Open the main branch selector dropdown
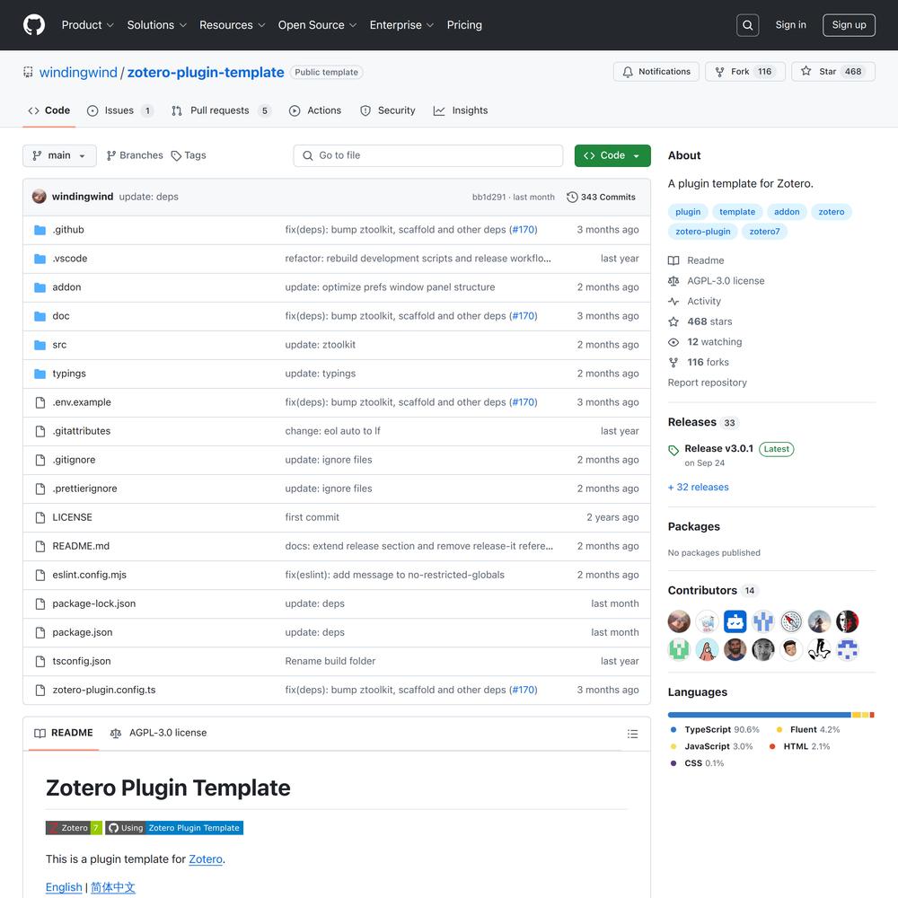 click(x=59, y=155)
